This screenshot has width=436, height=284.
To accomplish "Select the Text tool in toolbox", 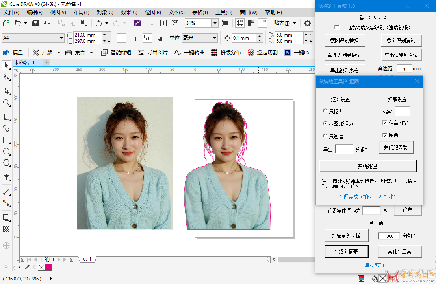I will (6, 177).
